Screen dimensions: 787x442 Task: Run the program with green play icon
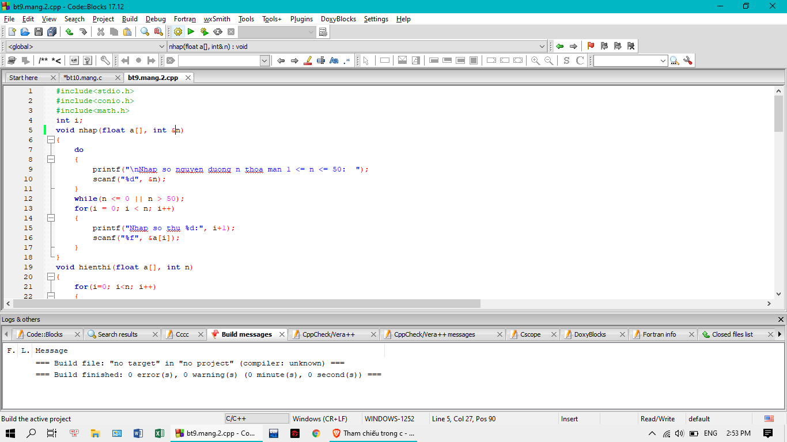[191, 32]
